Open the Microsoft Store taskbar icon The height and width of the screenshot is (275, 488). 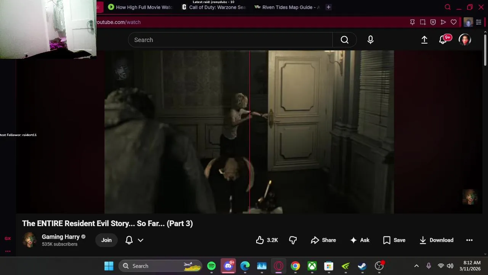point(329,266)
